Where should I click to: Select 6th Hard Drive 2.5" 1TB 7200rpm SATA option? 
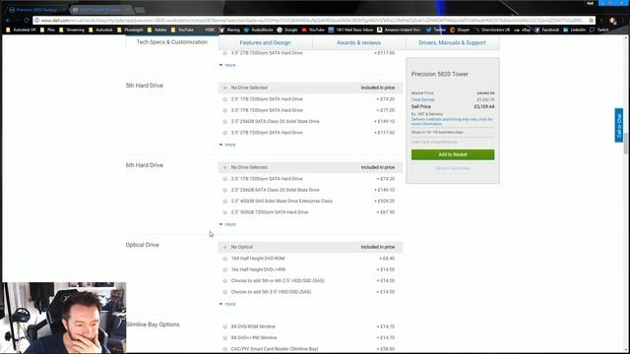click(225, 179)
